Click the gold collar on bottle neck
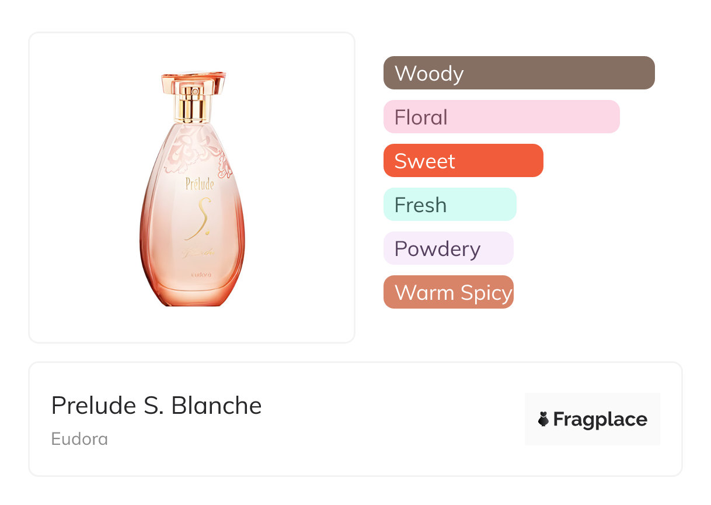The width and height of the screenshot is (711, 505). click(193, 108)
